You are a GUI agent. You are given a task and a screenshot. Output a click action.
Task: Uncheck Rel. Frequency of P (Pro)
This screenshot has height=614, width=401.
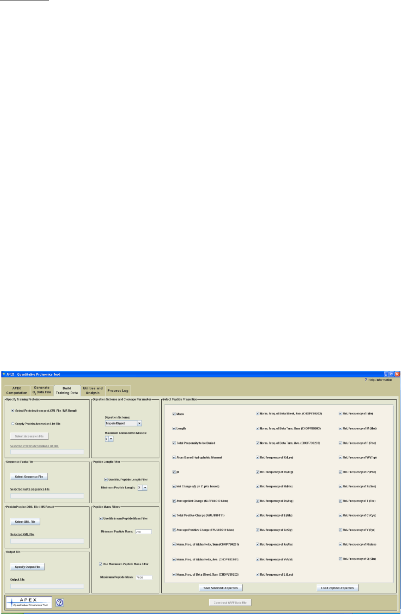(340, 472)
